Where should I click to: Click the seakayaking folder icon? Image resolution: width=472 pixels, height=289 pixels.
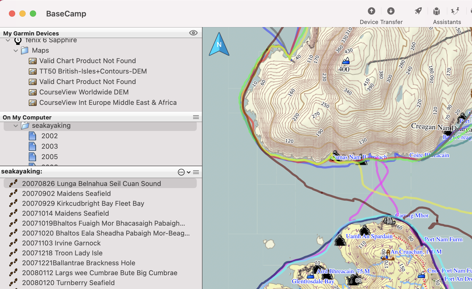(25, 125)
